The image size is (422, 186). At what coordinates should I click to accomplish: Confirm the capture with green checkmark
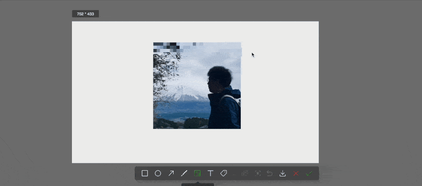point(309,174)
